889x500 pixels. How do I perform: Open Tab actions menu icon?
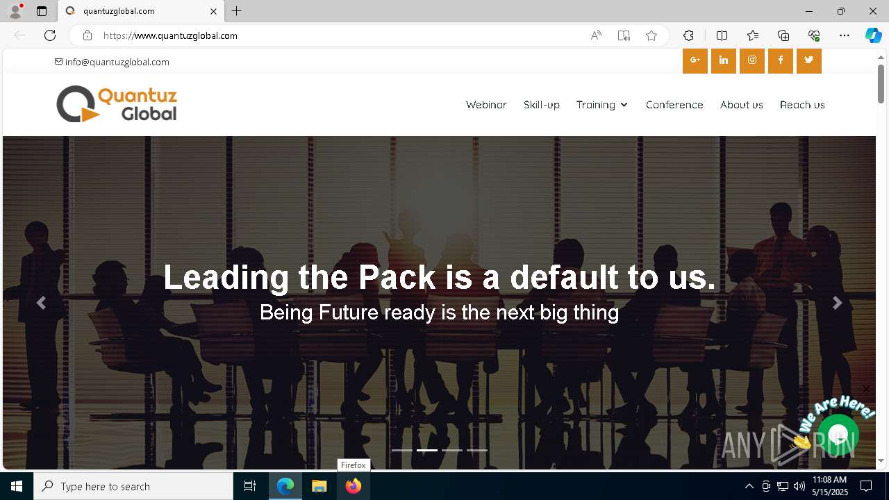tap(42, 11)
